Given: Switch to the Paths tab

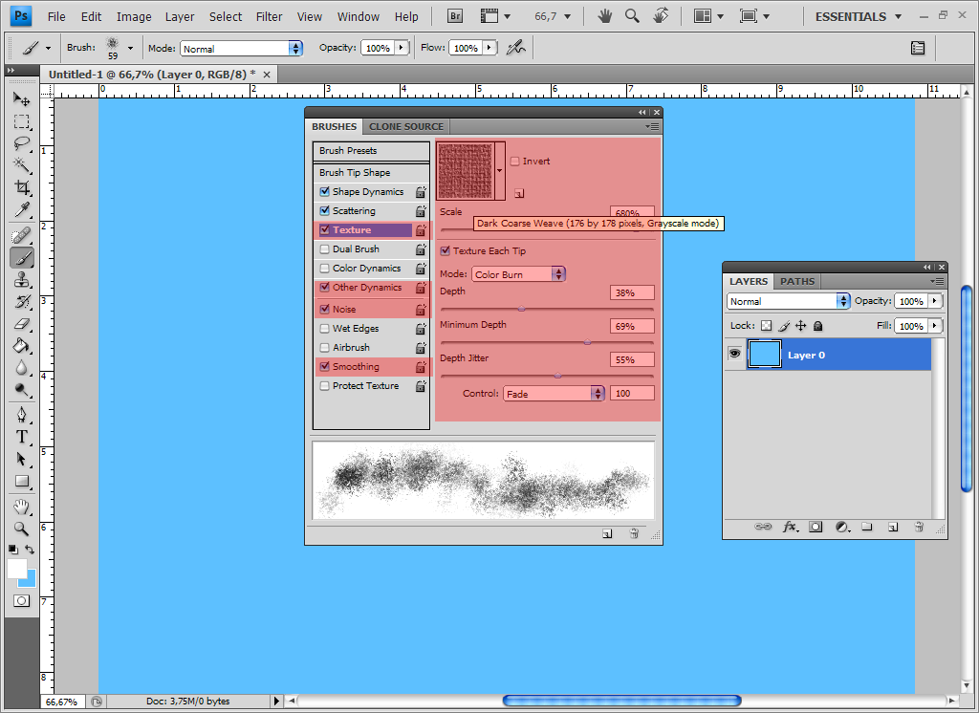Looking at the screenshot, I should (797, 282).
